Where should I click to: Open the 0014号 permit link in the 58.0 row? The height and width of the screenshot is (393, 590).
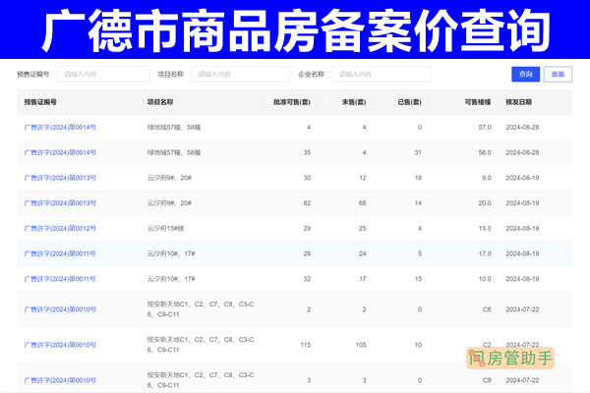coord(60,152)
